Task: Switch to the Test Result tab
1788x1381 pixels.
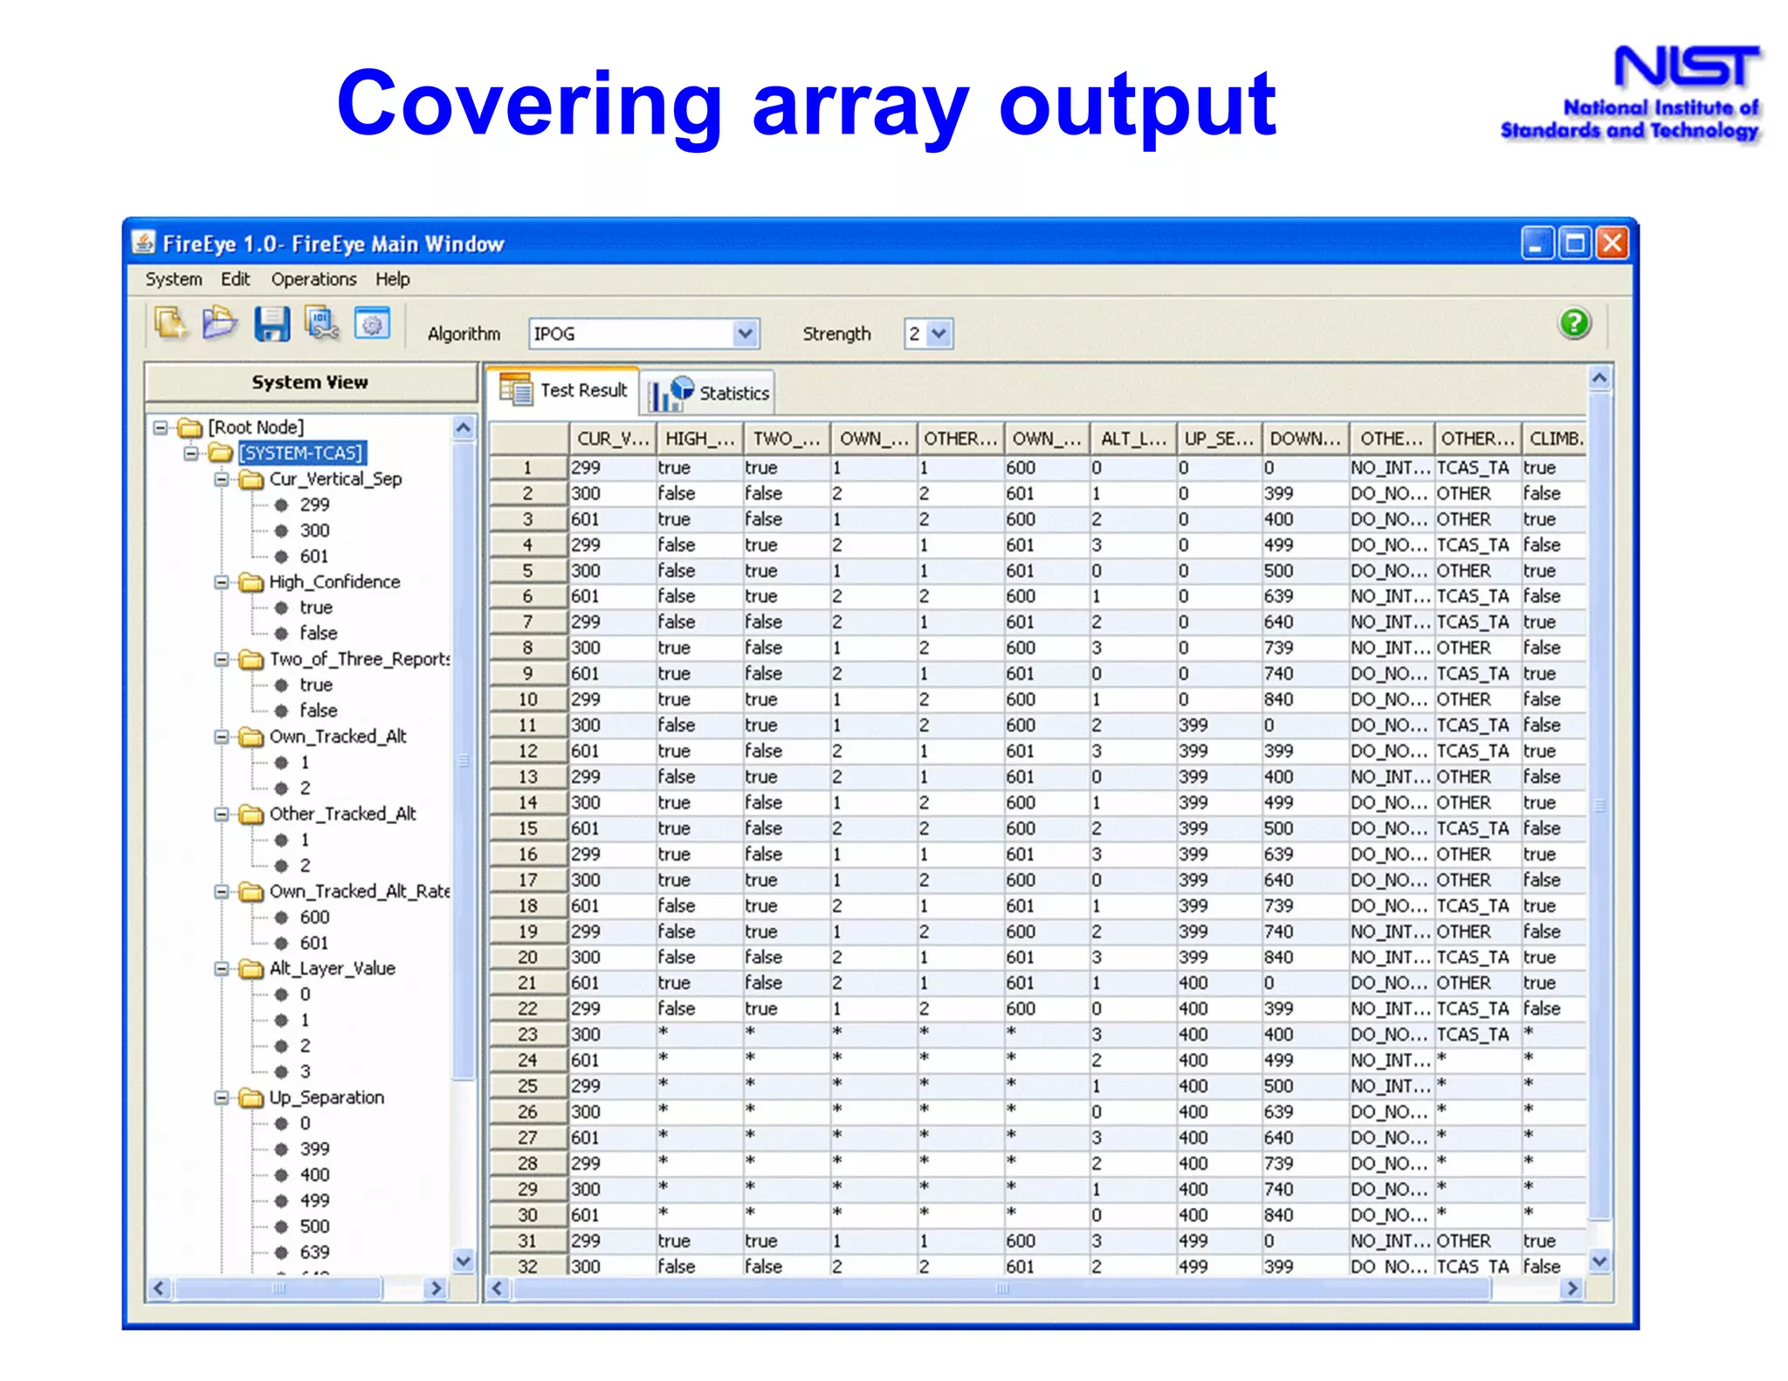Action: pos(563,390)
